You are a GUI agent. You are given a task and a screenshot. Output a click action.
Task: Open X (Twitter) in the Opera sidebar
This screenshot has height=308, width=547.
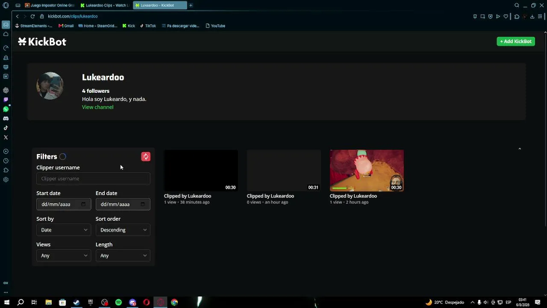6,137
